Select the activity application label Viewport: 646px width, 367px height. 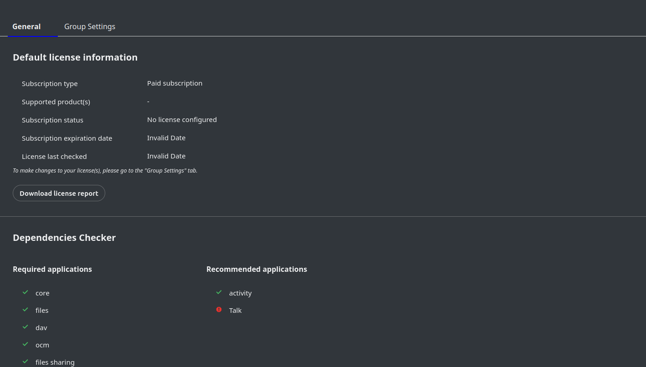click(240, 293)
